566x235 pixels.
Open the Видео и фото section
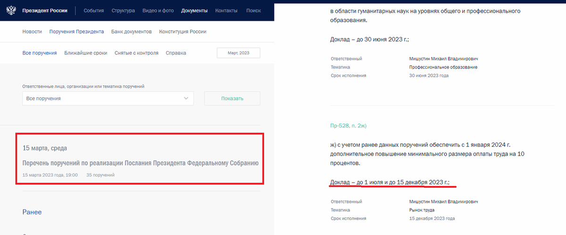click(x=158, y=10)
